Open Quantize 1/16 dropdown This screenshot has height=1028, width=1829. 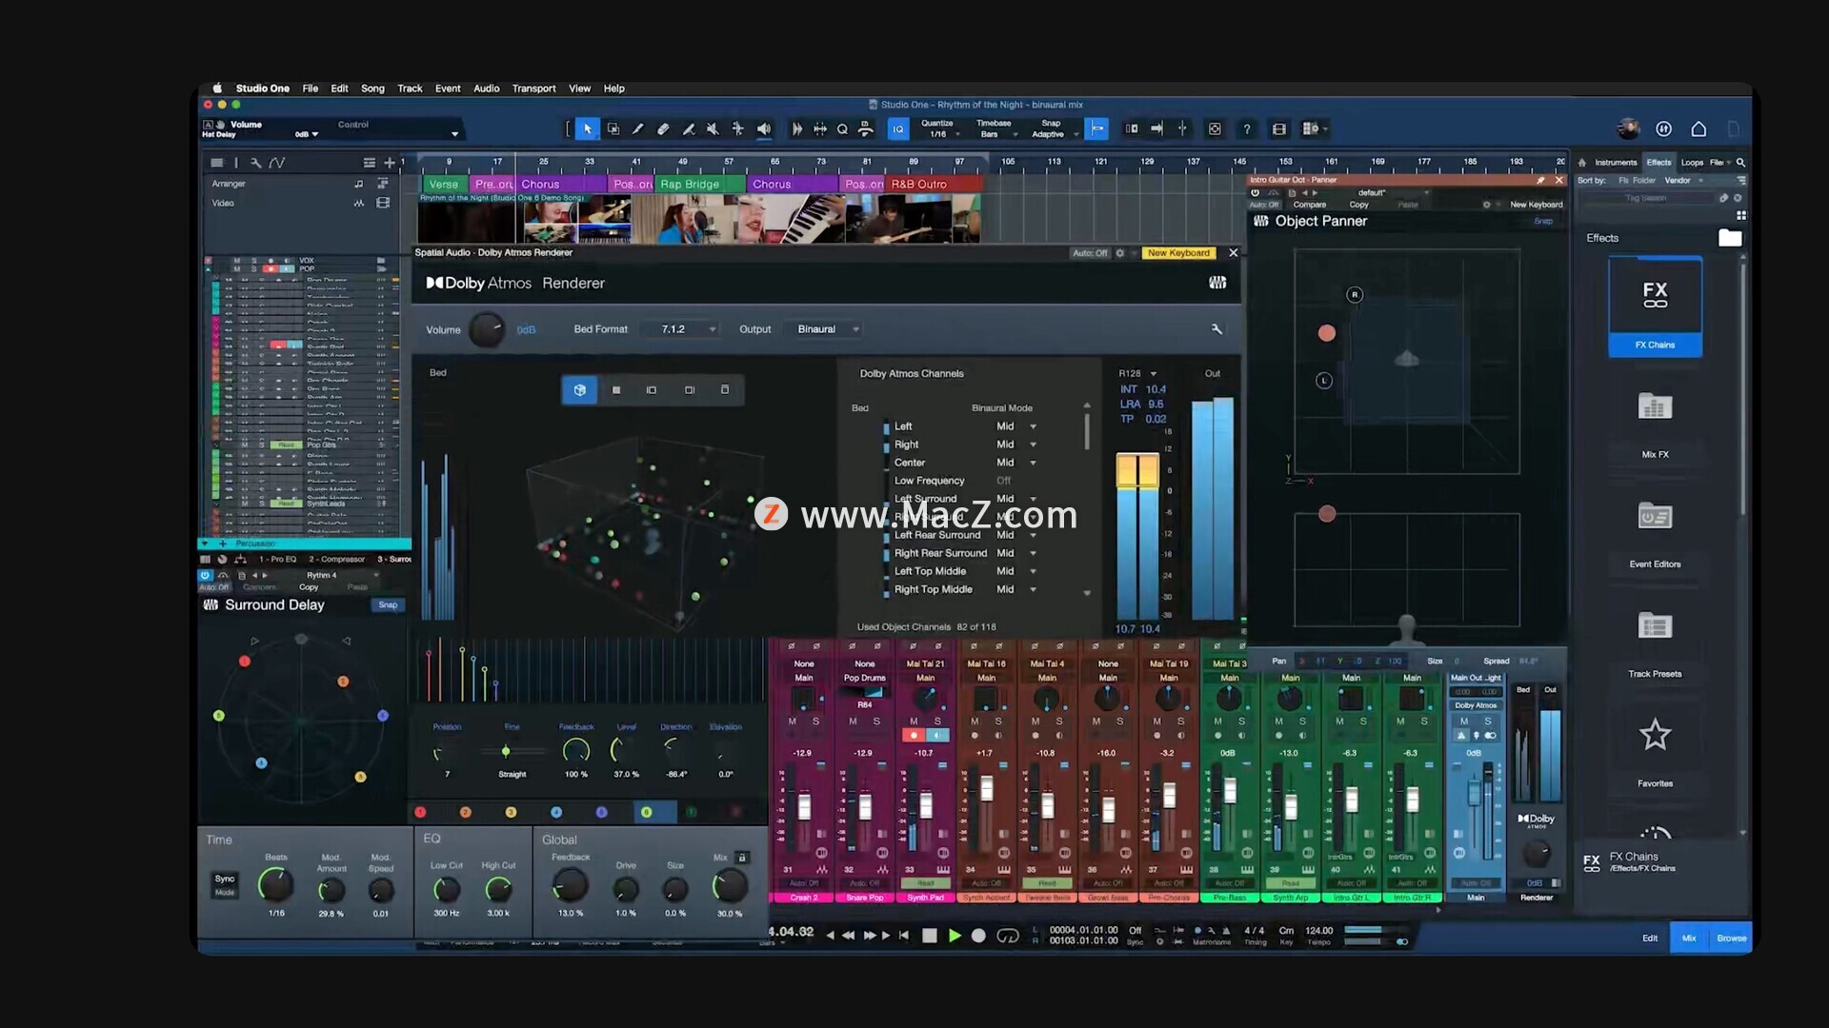940,134
